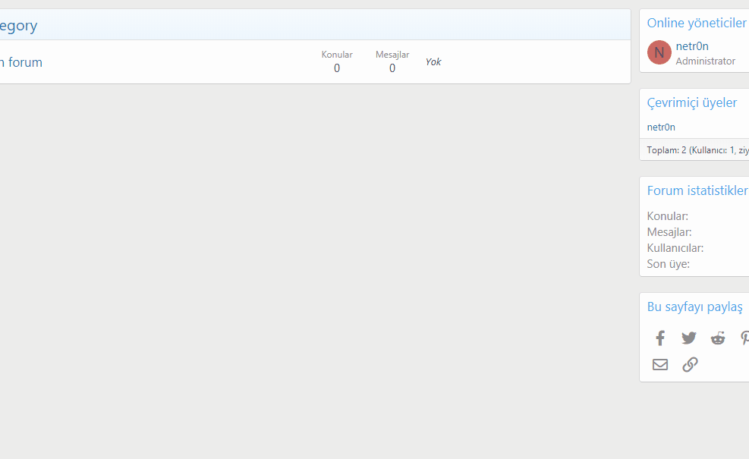Share this page on Twitter

(x=689, y=338)
